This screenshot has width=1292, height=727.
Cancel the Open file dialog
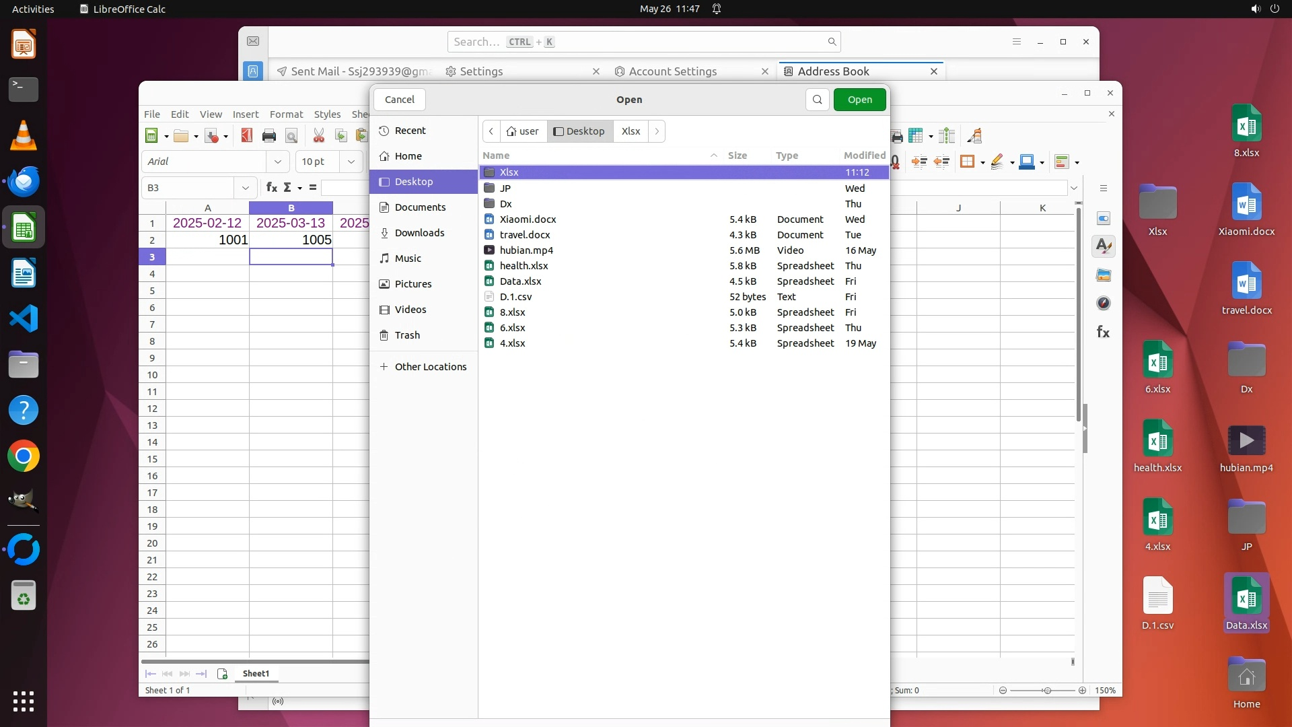399,100
